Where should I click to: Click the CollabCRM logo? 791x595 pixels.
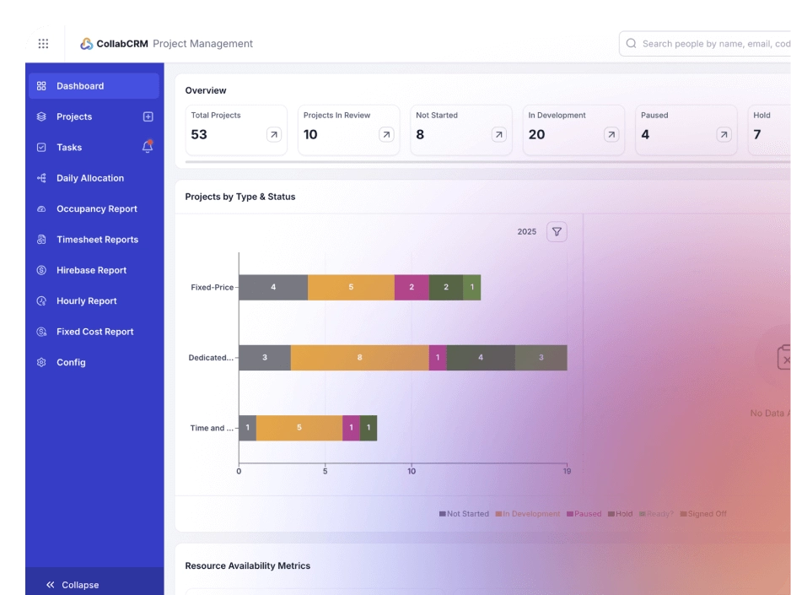pos(87,43)
